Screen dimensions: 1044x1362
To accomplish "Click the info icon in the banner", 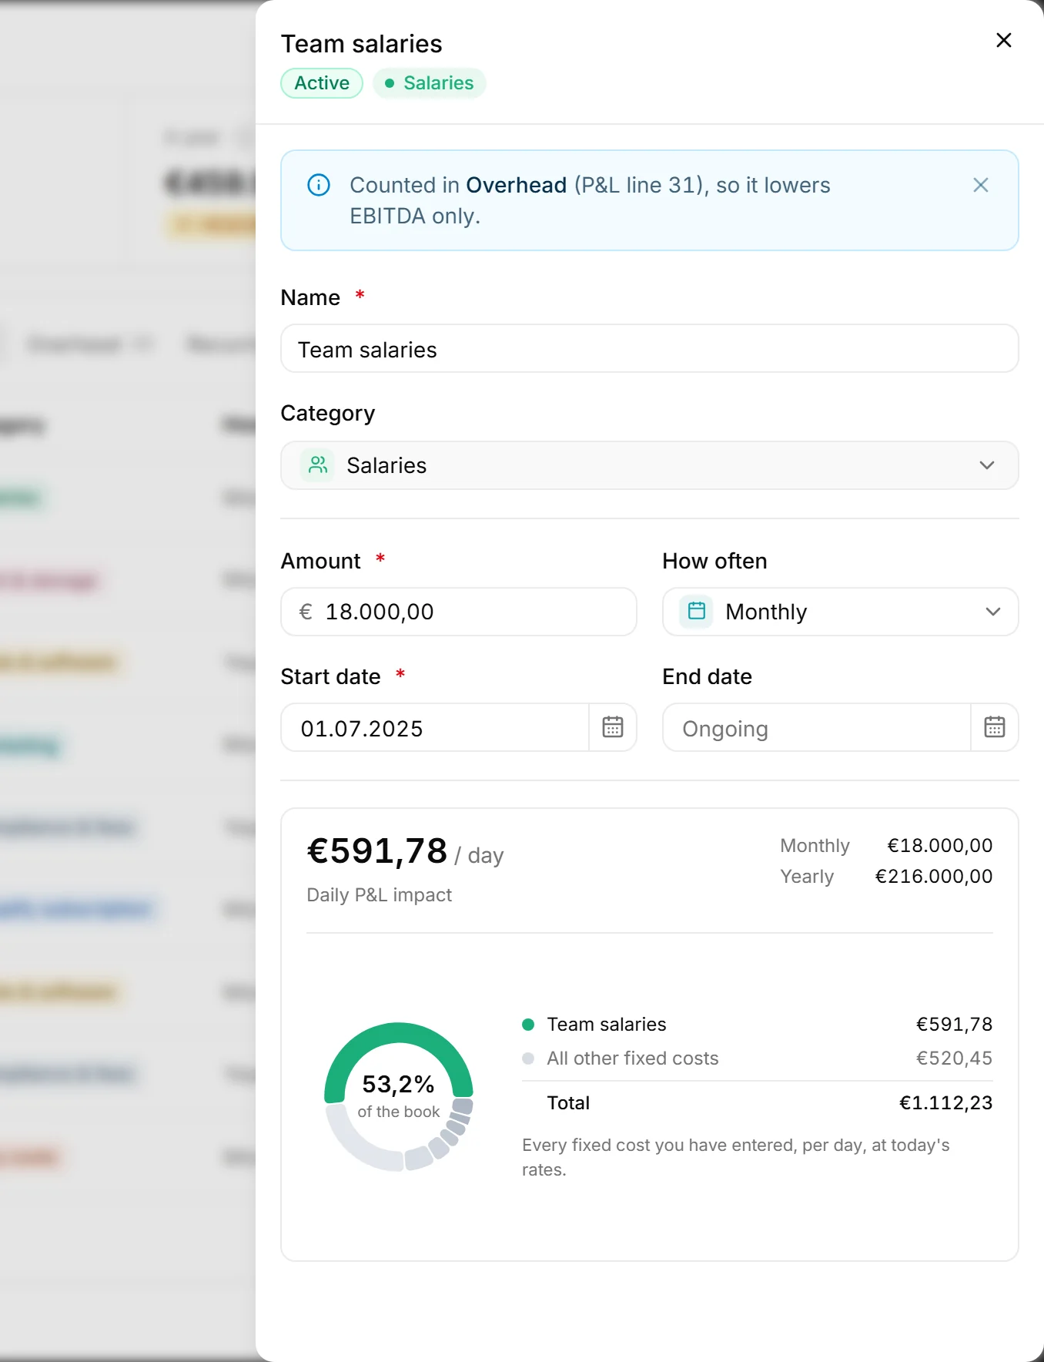I will 319,185.
